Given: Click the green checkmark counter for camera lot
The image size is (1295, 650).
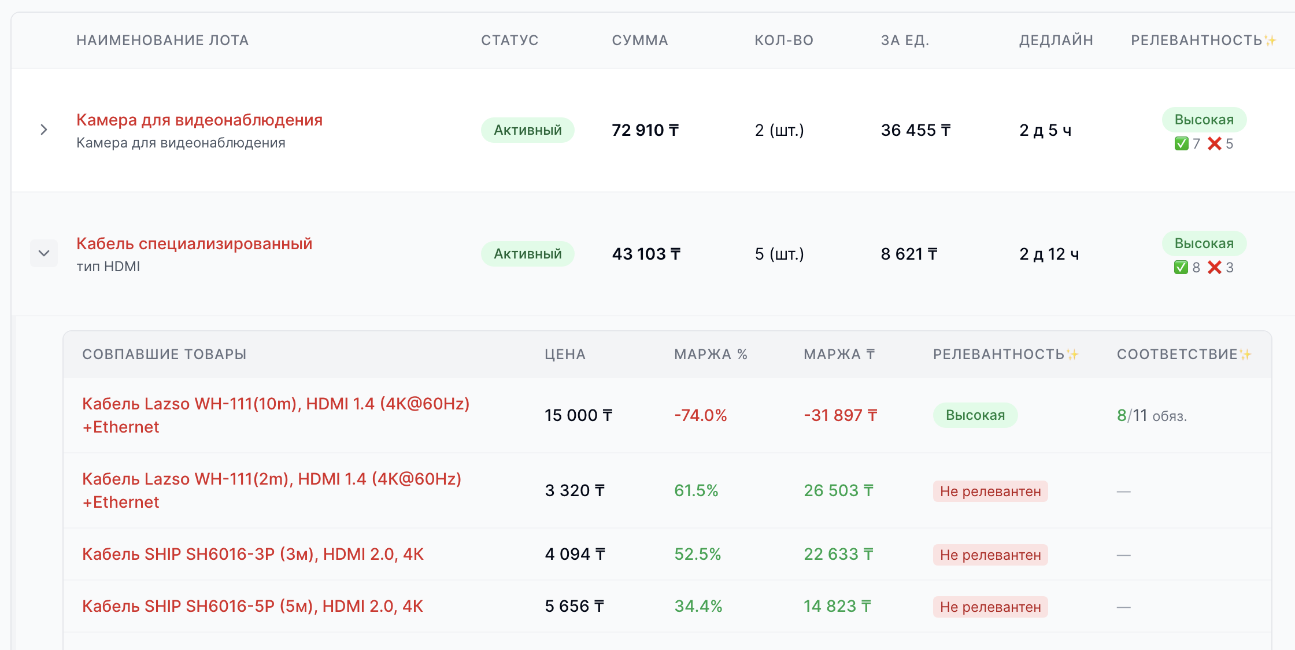Looking at the screenshot, I should tap(1186, 144).
